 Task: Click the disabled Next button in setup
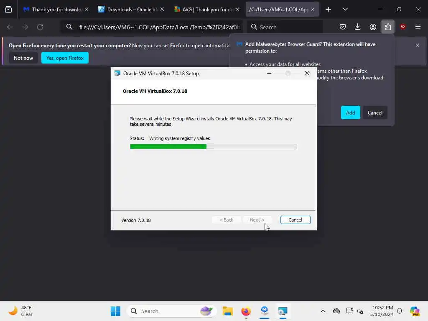tap(257, 220)
